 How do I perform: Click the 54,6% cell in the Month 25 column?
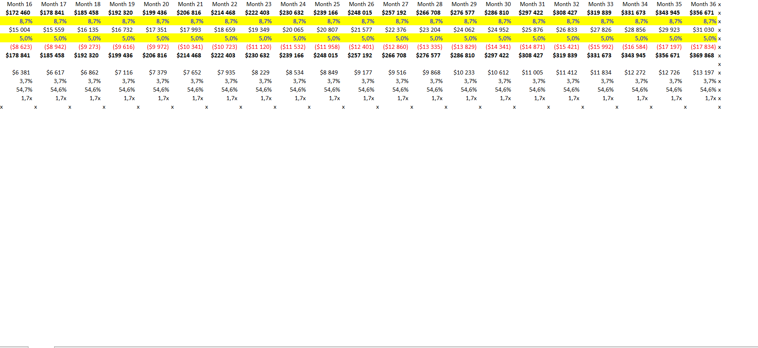click(x=332, y=90)
